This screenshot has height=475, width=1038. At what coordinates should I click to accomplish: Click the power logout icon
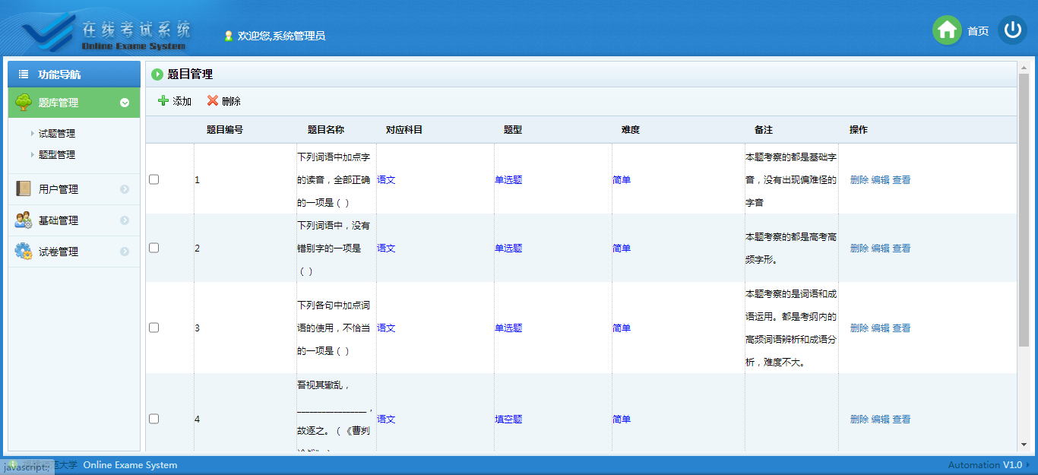[x=1012, y=30]
